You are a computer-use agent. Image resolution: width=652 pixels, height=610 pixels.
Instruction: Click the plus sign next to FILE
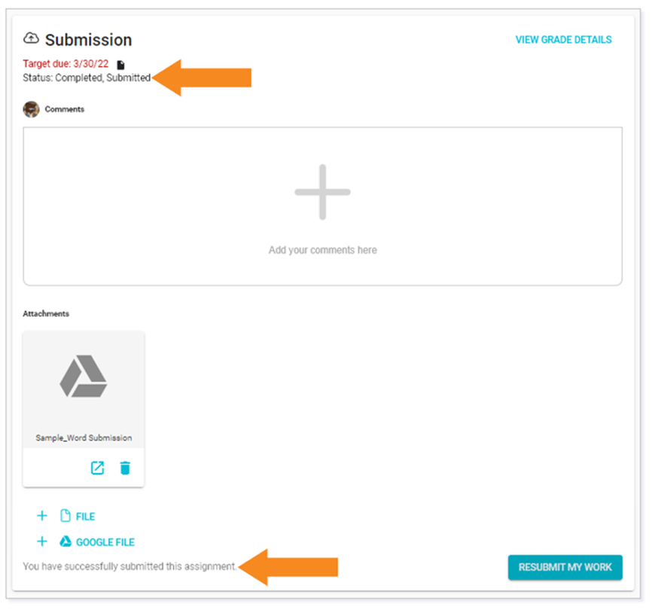(42, 515)
